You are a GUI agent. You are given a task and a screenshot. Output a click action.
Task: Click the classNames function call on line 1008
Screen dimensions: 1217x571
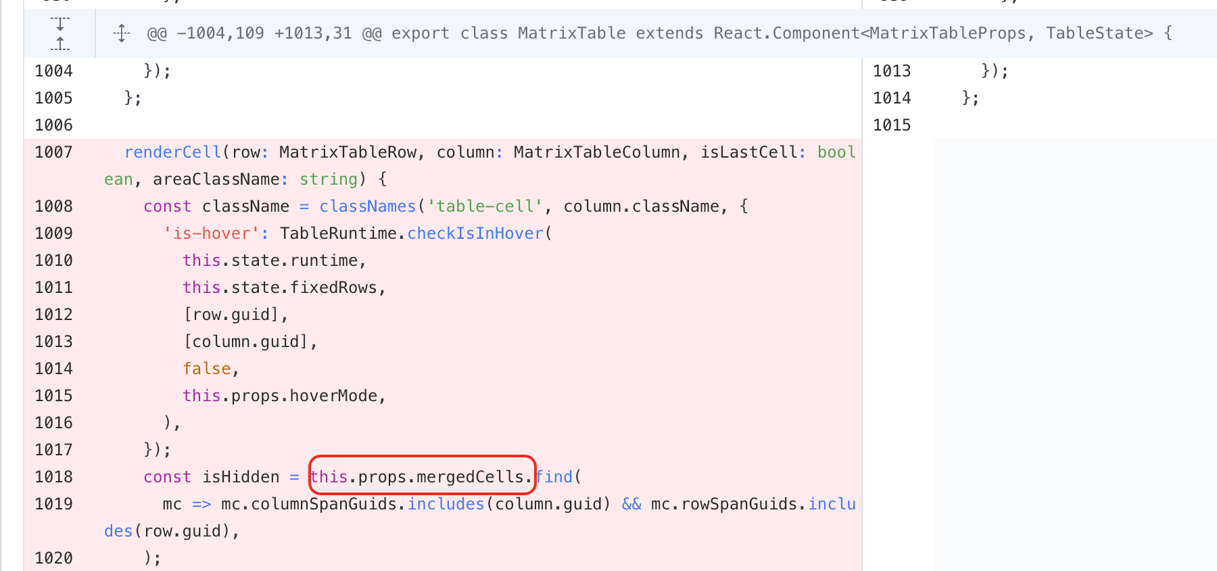click(368, 206)
